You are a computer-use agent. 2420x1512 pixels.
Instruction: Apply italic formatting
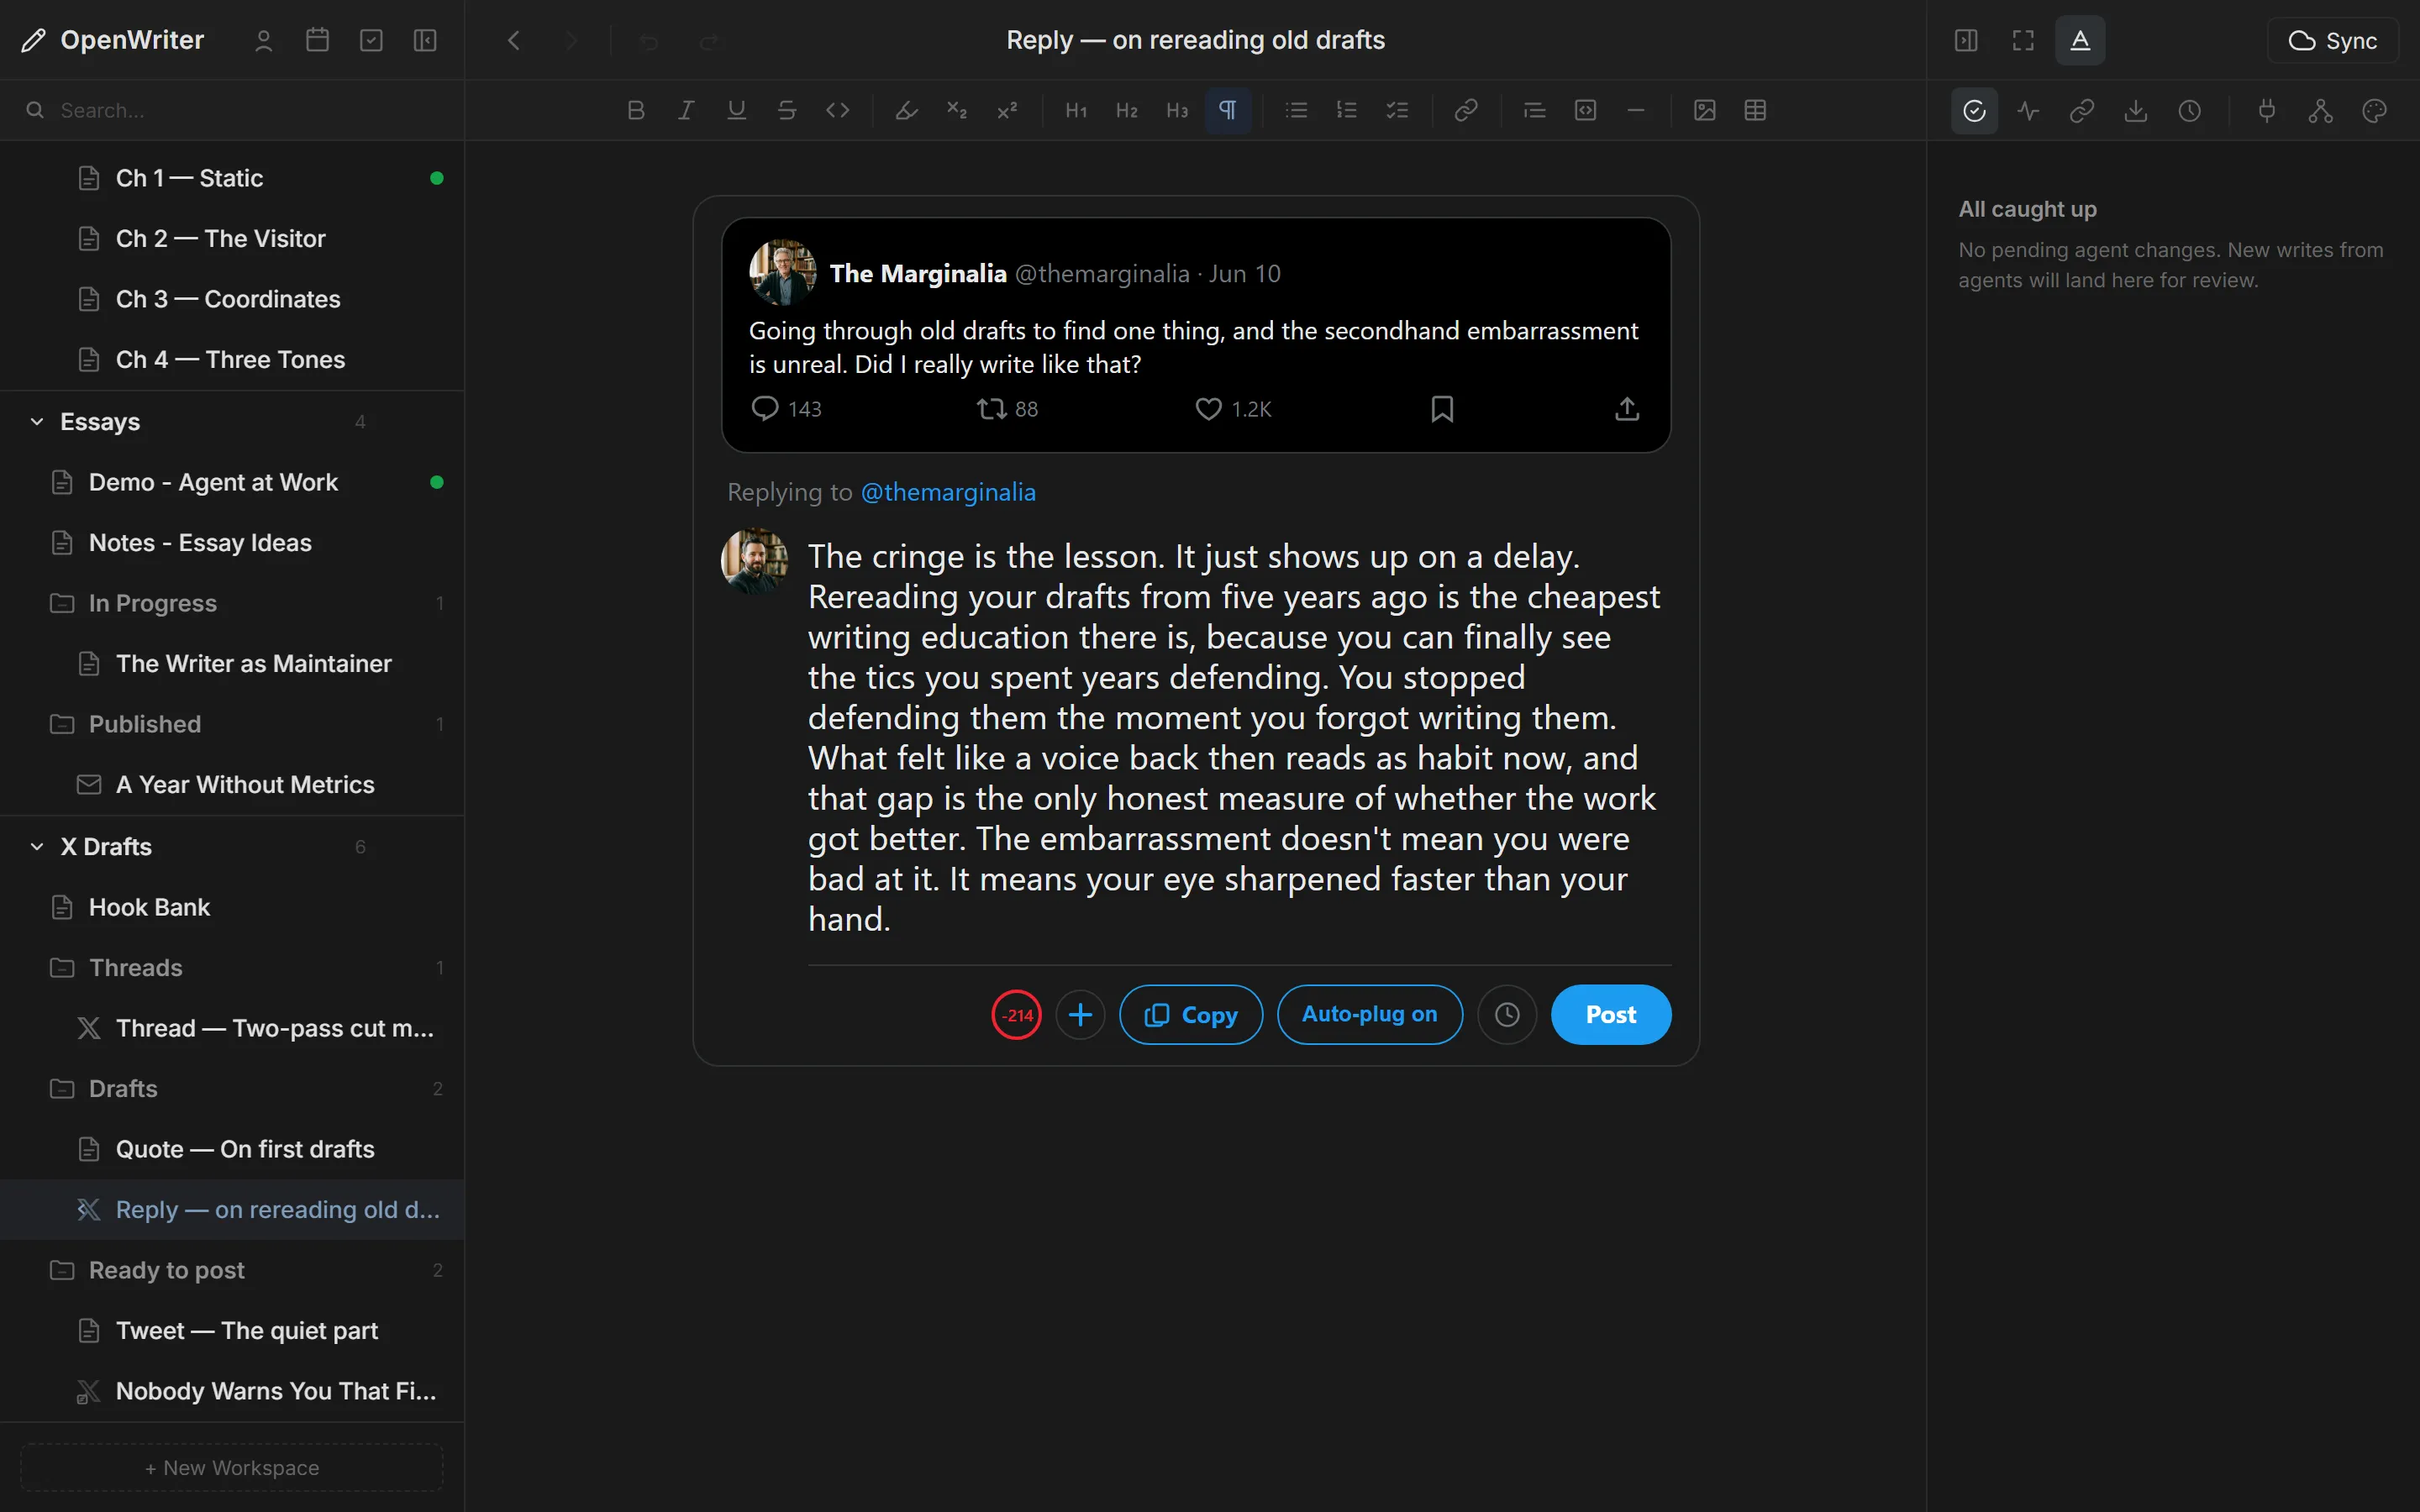(x=686, y=110)
